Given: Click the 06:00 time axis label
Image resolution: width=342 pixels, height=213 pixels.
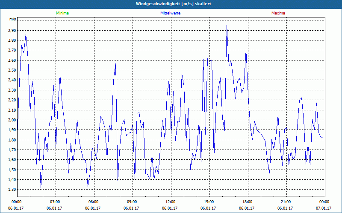Looking at the screenshot, I should pyautogui.click(x=94, y=202).
